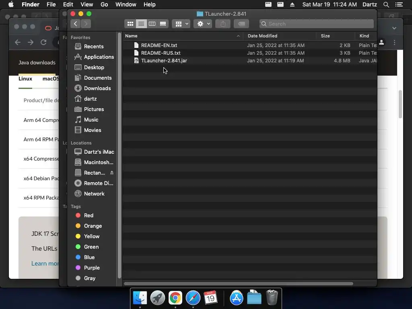Open Spotlight search in the menu bar

tap(386, 4)
